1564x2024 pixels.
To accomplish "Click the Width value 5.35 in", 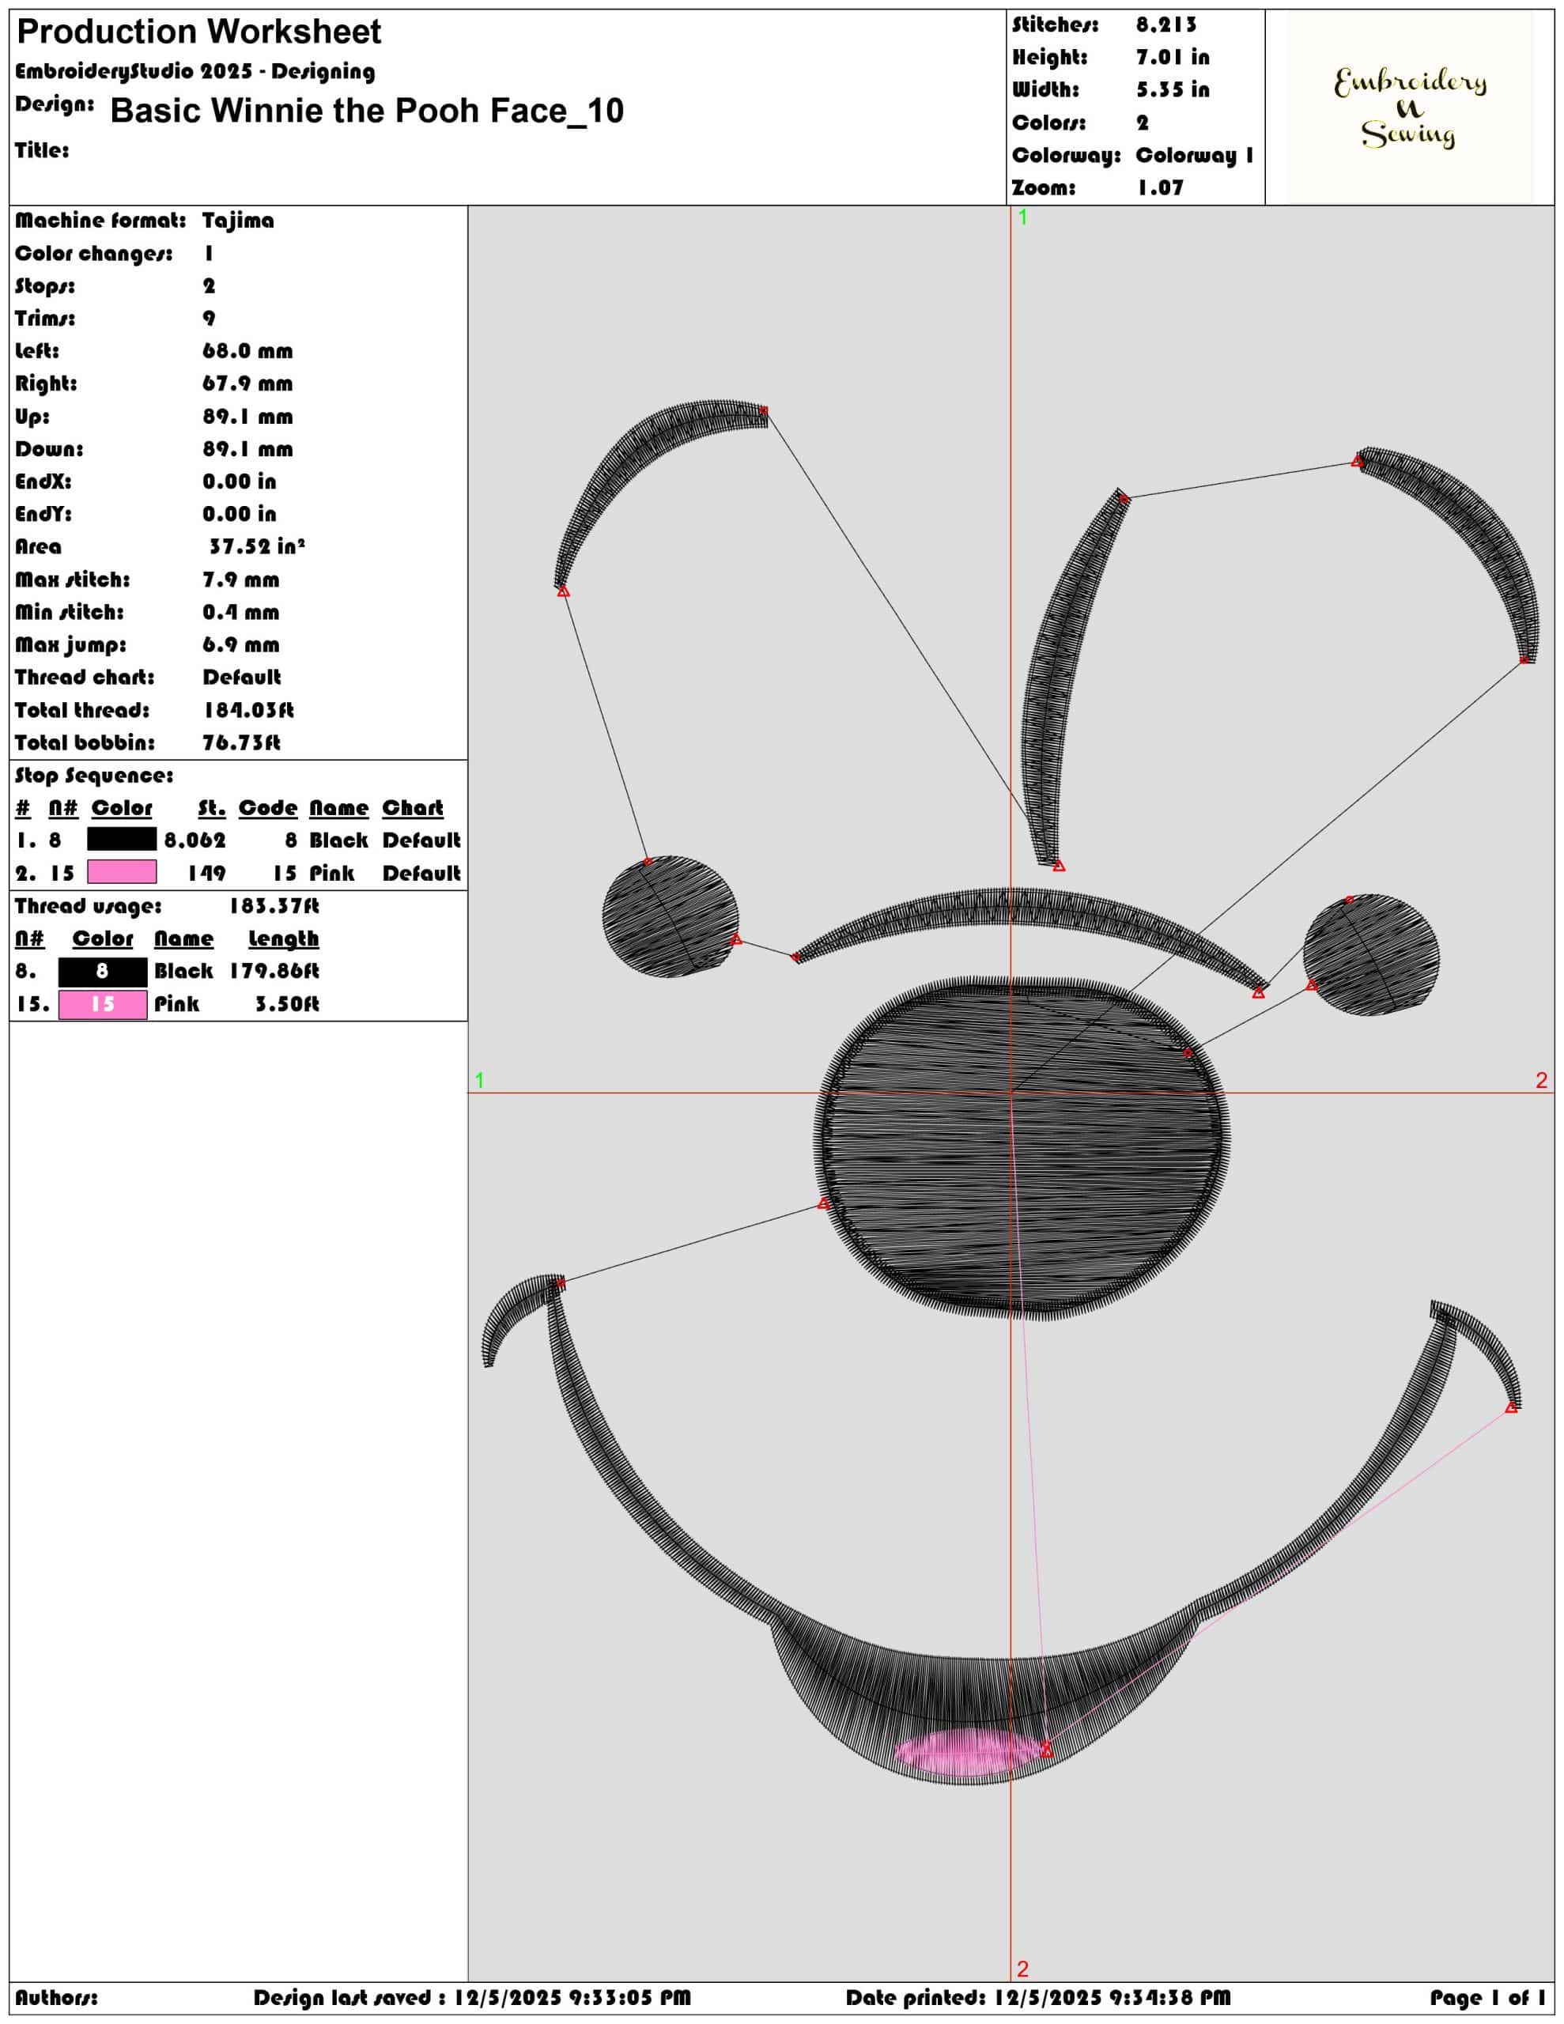I will pos(1172,90).
